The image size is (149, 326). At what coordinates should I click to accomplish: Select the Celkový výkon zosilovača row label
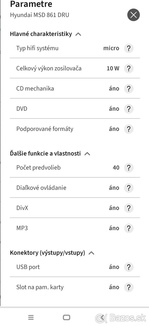[x=49, y=68]
